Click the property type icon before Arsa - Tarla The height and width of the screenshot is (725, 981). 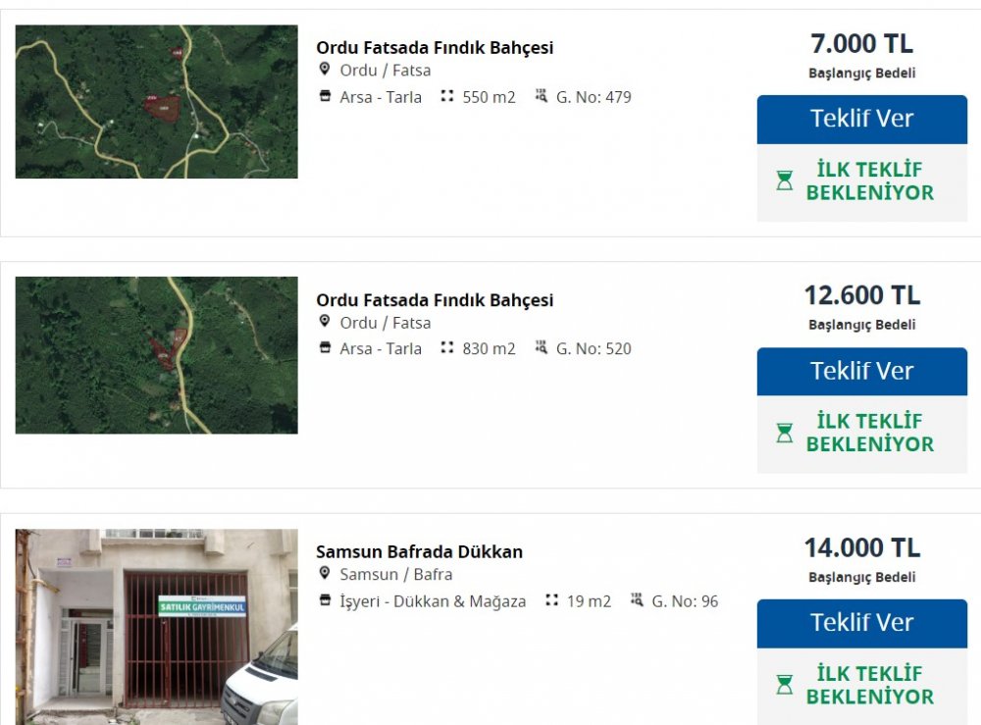[324, 96]
